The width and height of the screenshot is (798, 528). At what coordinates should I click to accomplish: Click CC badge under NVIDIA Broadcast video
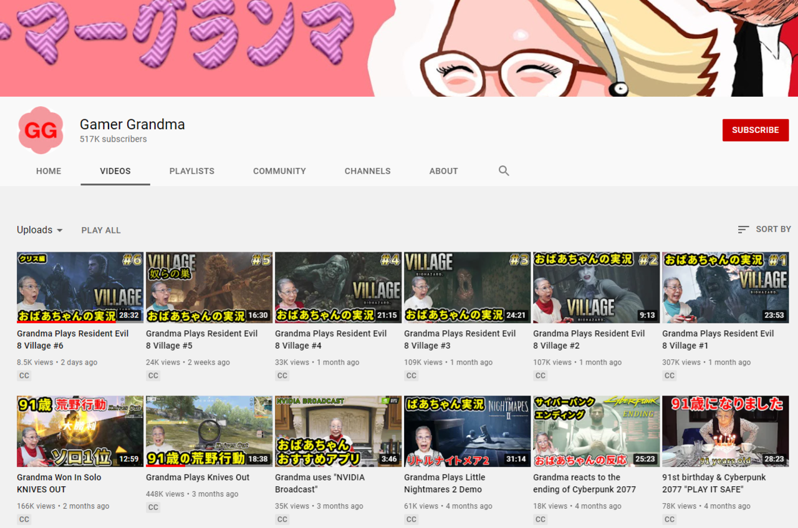point(282,519)
